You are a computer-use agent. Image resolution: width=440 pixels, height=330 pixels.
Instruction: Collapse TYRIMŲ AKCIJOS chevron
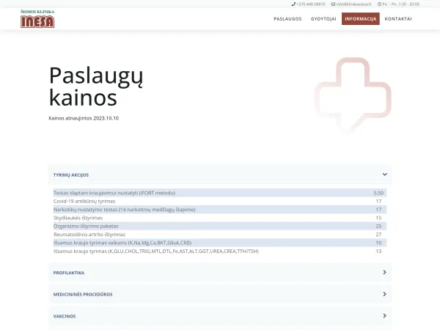(385, 175)
